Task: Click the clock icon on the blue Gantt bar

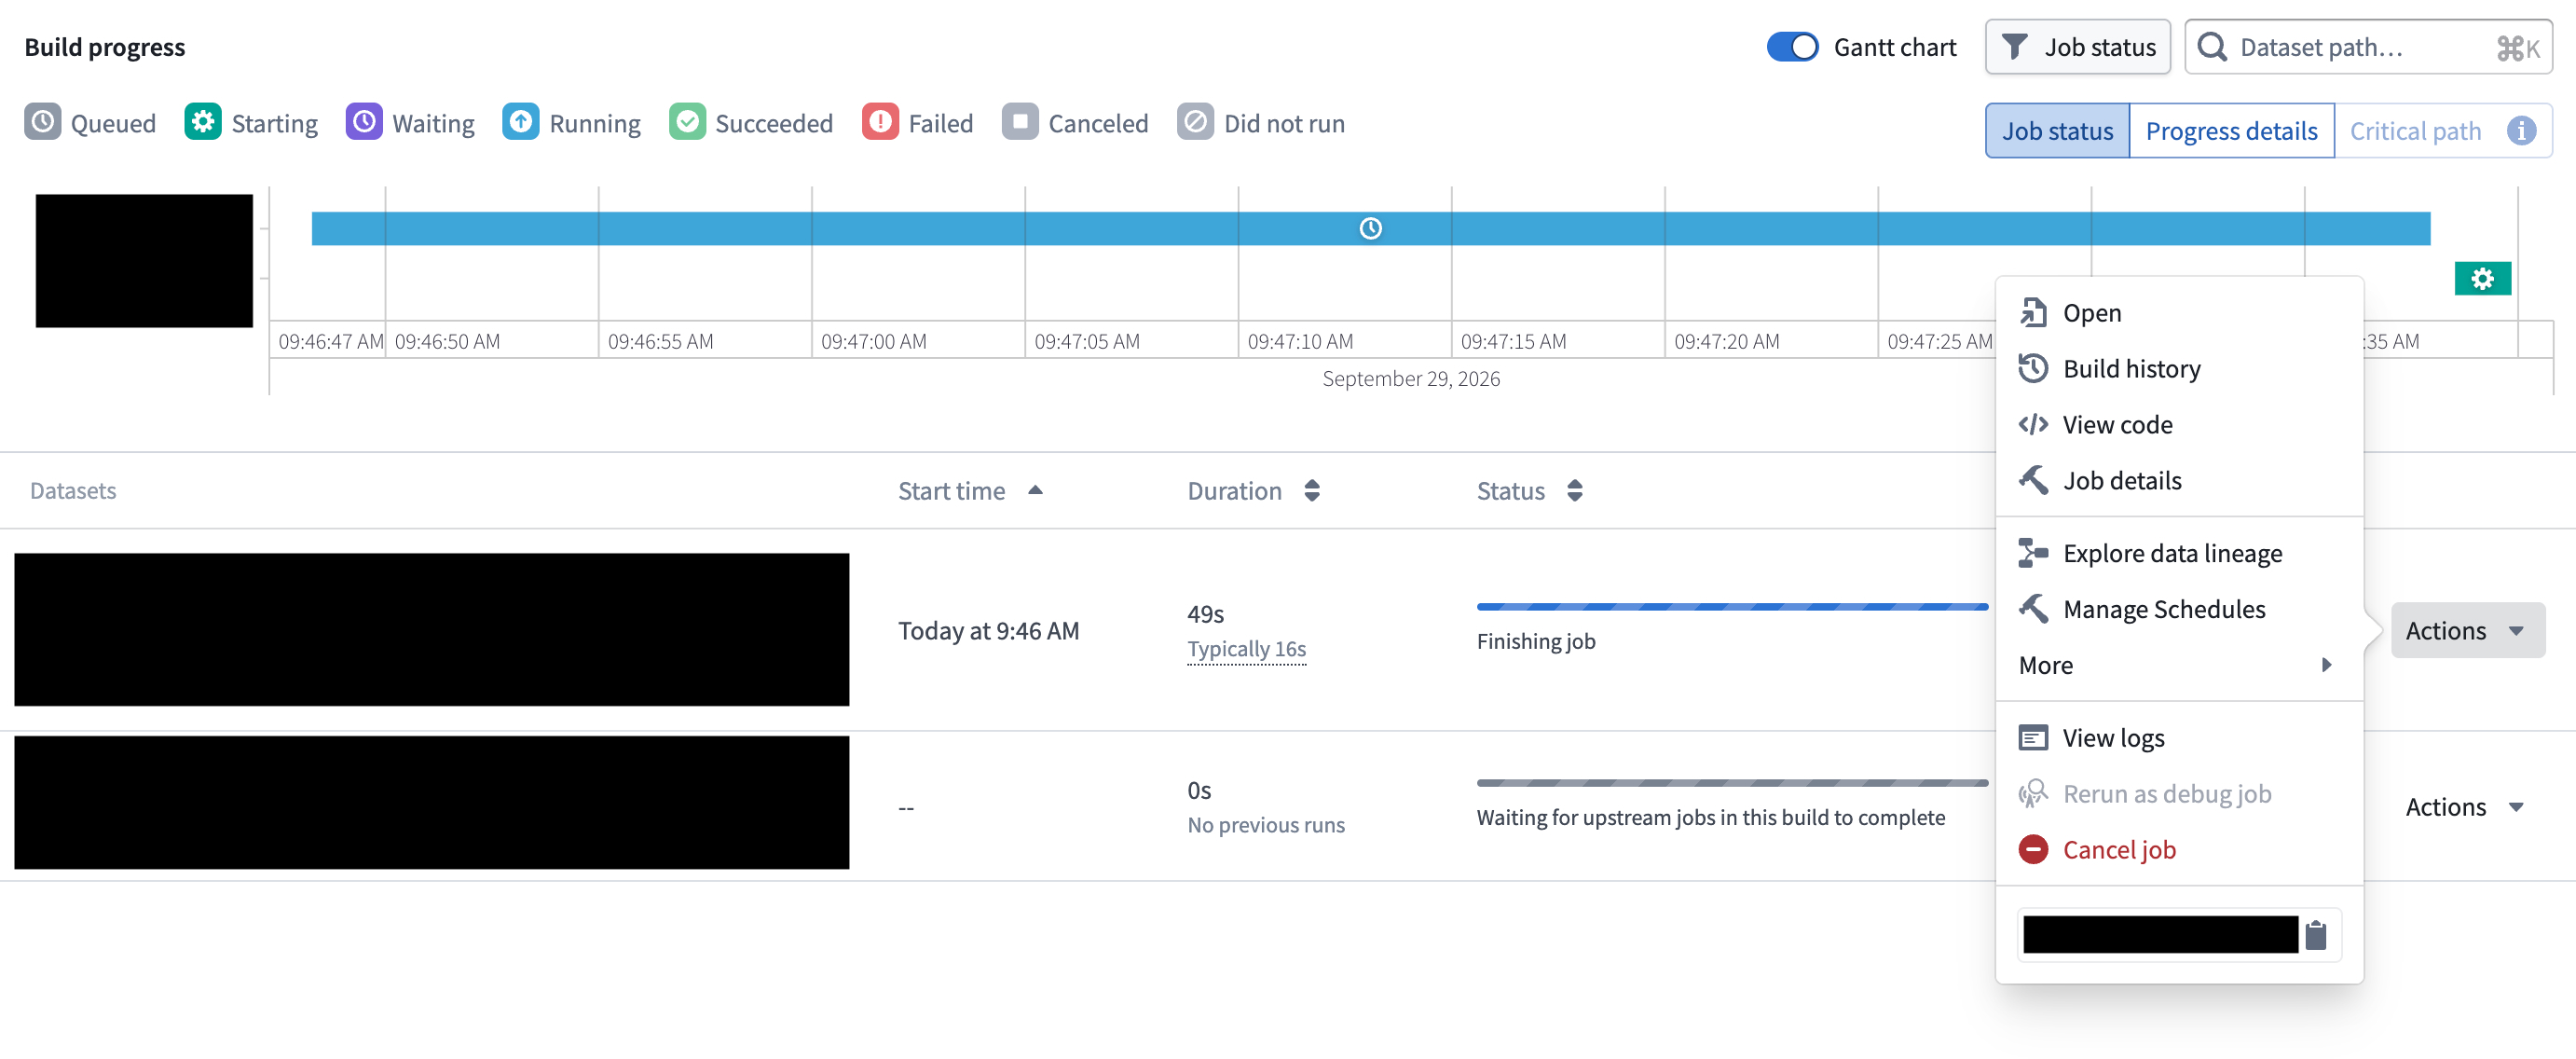Action: pyautogui.click(x=1370, y=229)
